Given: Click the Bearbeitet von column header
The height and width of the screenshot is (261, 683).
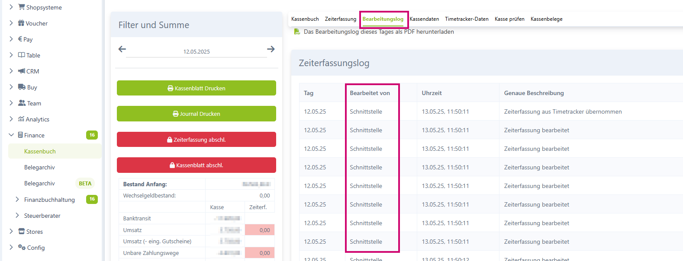Looking at the screenshot, I should point(370,93).
